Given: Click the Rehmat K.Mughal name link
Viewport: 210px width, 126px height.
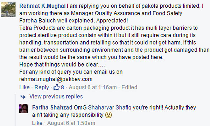Looking at the screenshot, I should pos(42,6).
